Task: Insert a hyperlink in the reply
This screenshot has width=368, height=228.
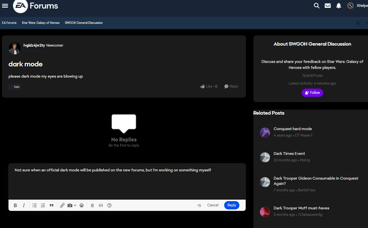Action: [62, 205]
